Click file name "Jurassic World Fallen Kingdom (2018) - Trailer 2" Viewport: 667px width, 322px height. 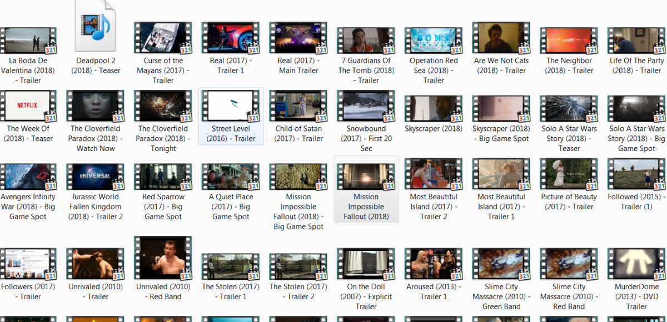(x=96, y=207)
